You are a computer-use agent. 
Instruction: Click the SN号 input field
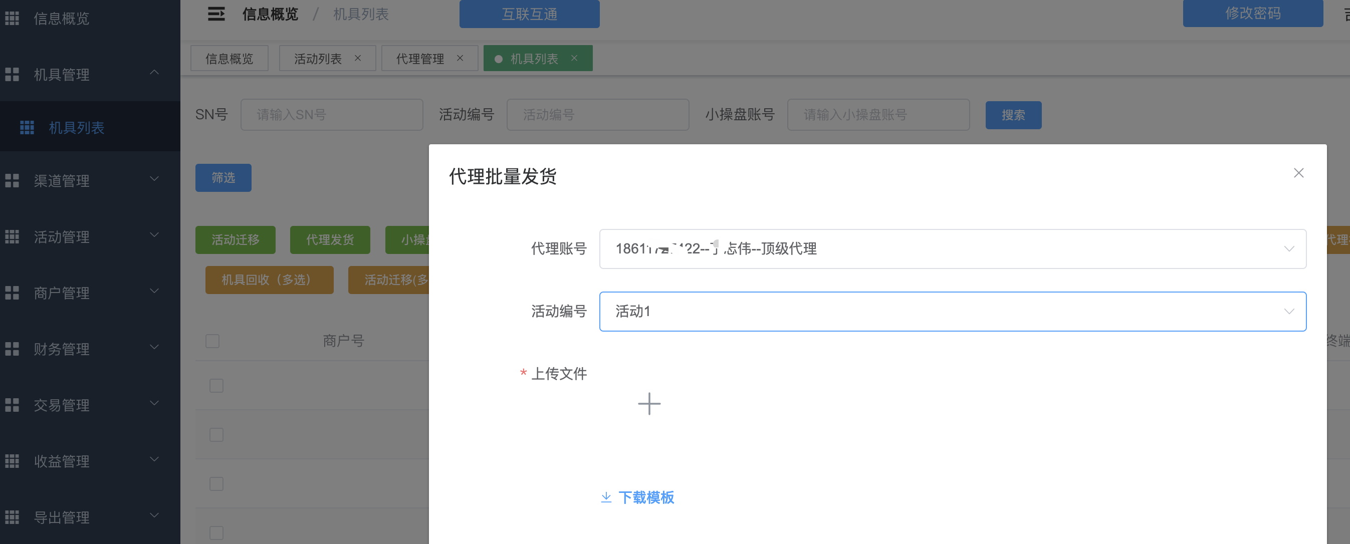(331, 115)
